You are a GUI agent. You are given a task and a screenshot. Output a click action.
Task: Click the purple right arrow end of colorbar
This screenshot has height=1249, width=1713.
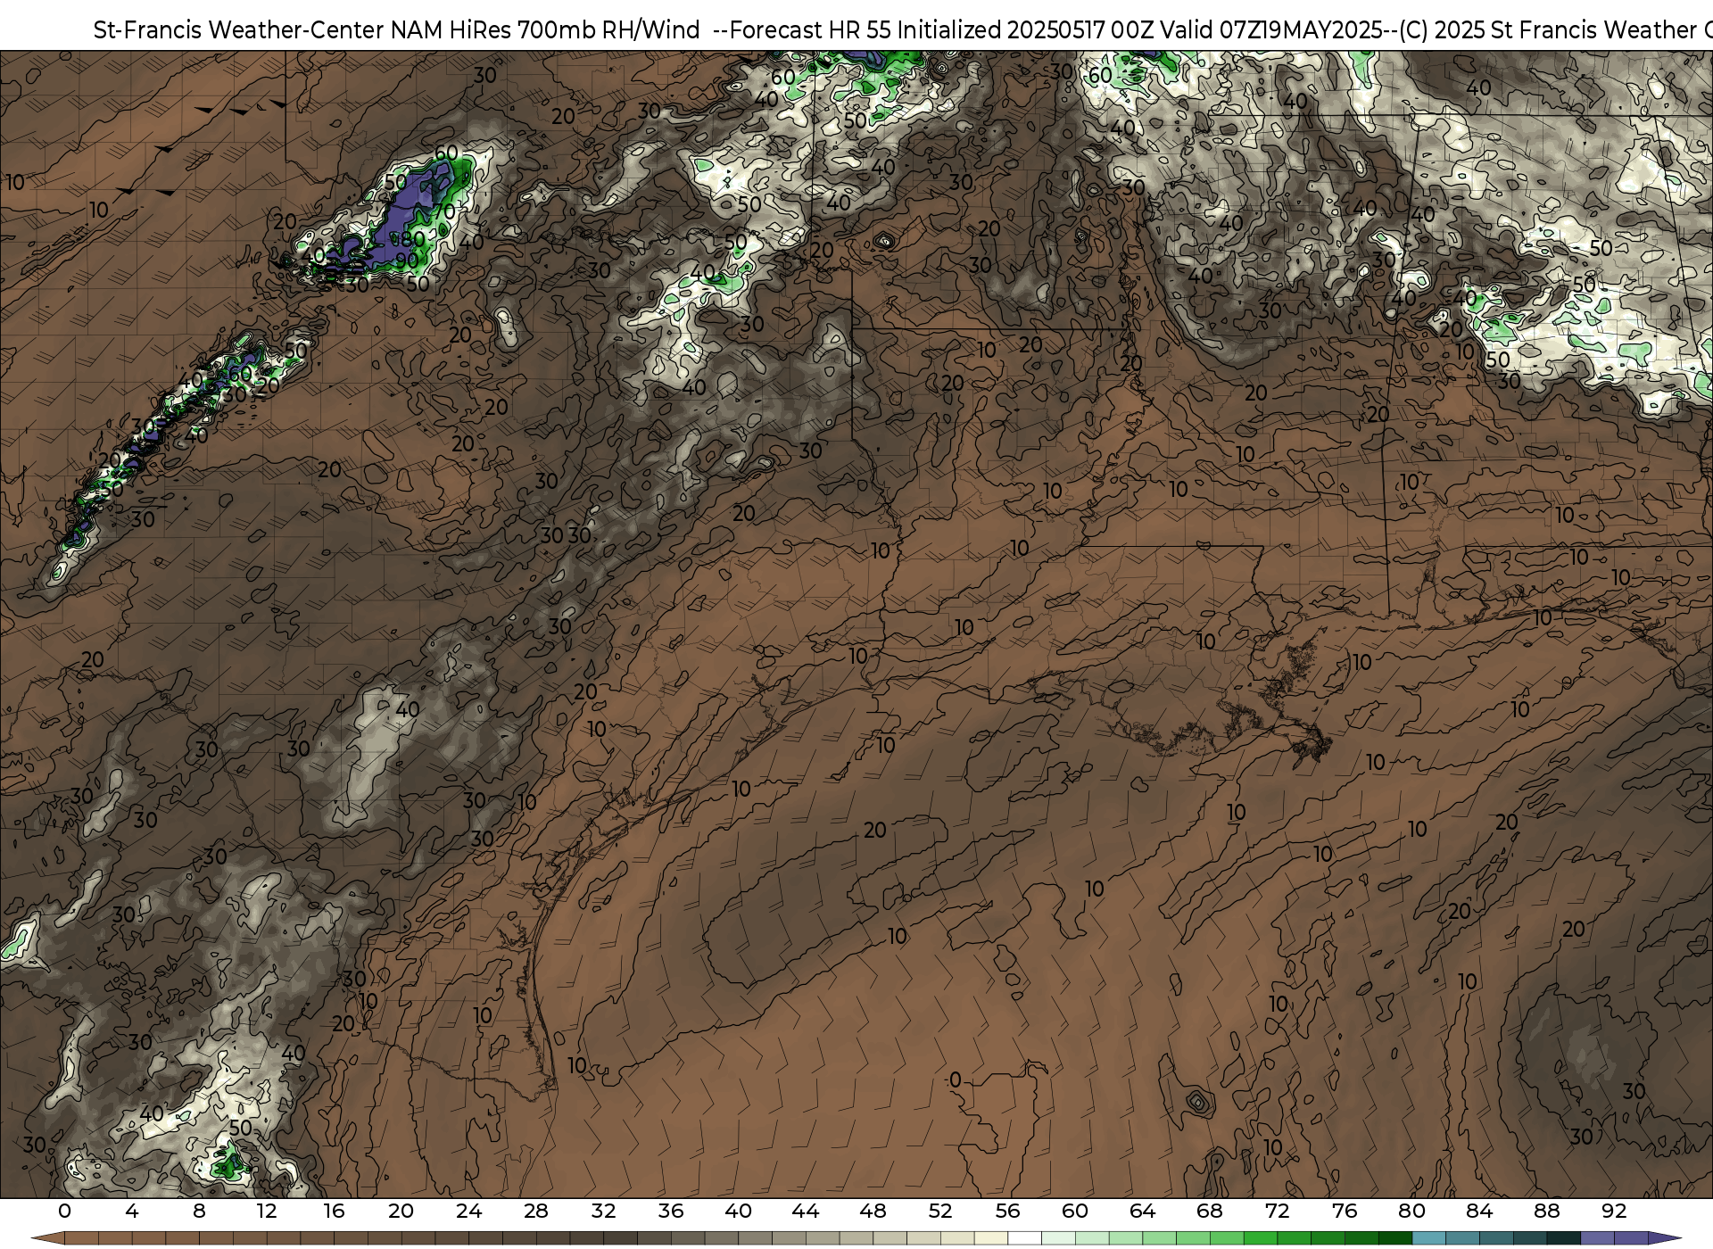click(x=1664, y=1238)
